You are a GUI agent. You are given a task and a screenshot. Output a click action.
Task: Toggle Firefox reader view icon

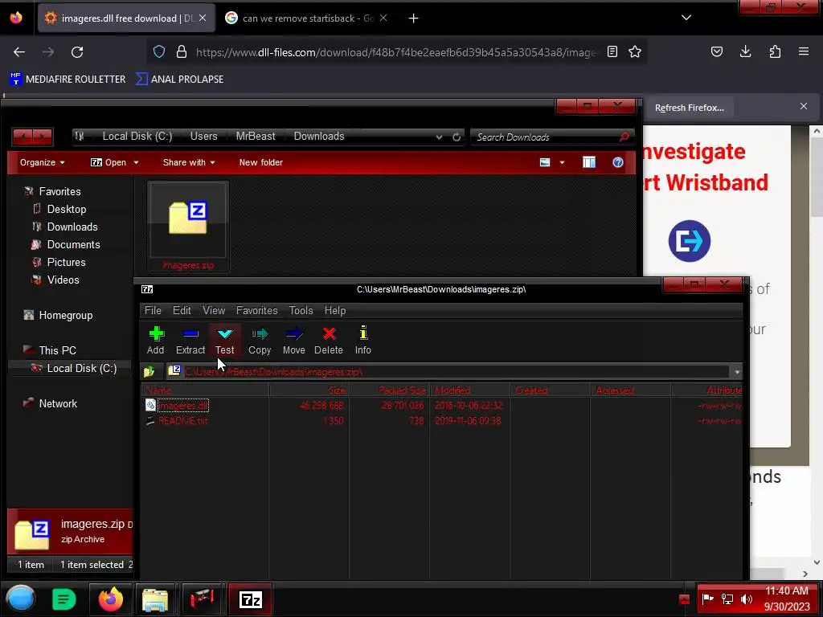[x=612, y=52]
